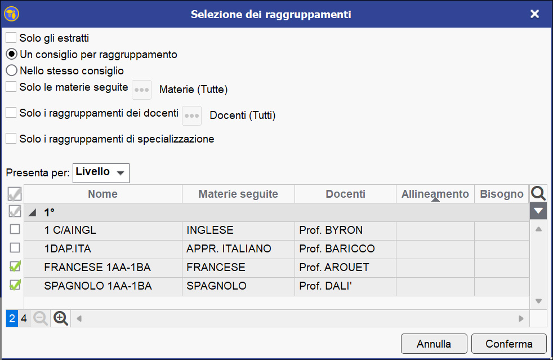Click the Docenti (Tutti) label
Image resolution: width=553 pixels, height=360 pixels.
coord(242,115)
